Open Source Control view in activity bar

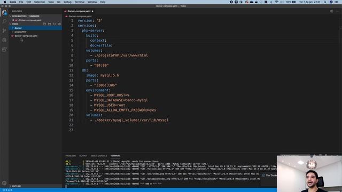tap(4, 31)
